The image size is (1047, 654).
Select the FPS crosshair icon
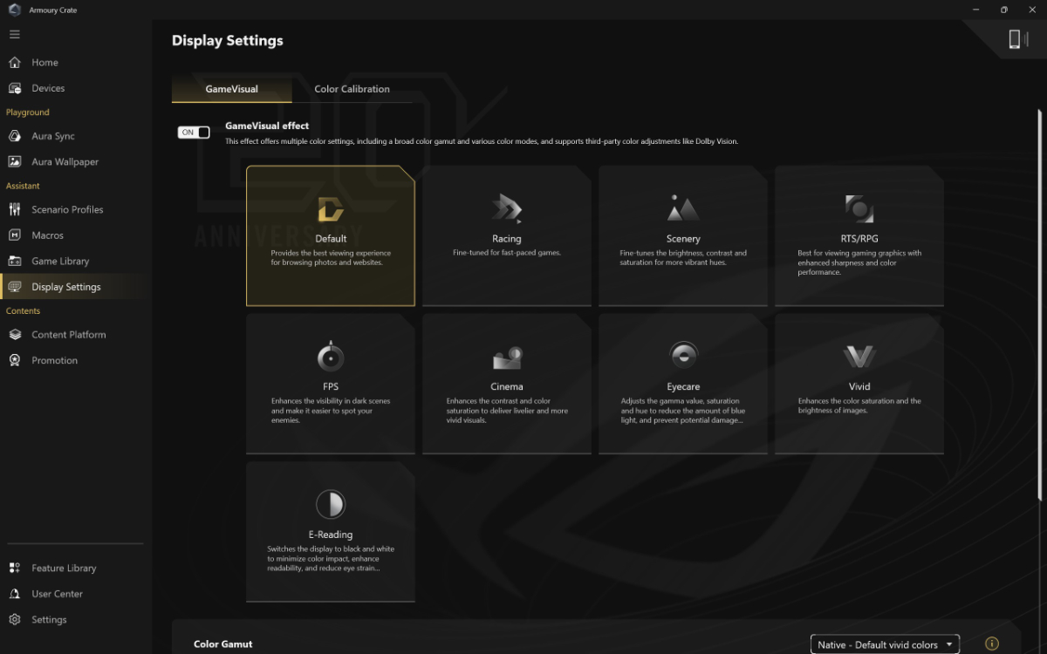pos(331,356)
